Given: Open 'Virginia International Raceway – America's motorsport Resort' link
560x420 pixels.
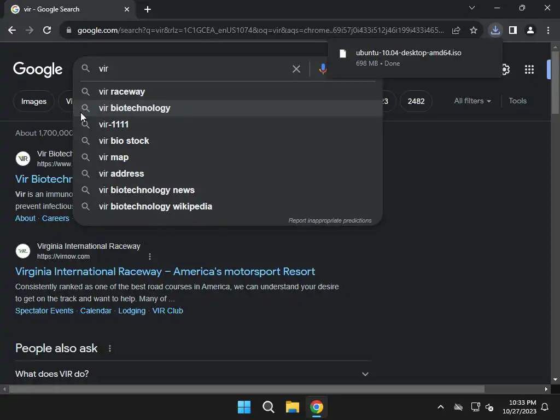Looking at the screenshot, I should (165, 271).
